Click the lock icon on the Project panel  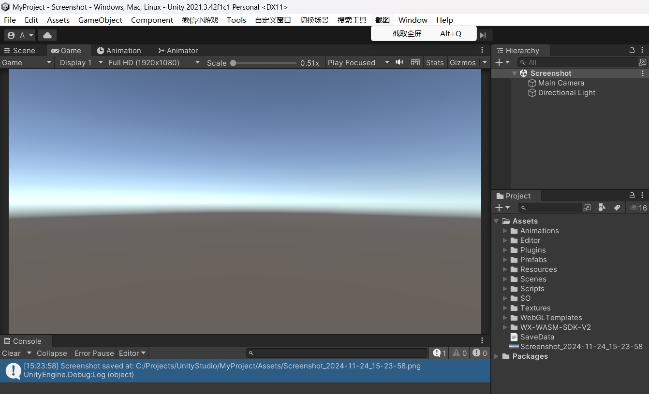coord(632,196)
